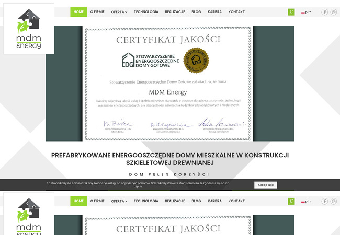
Task: Open KARIERA page in top navigation
Action: pyautogui.click(x=214, y=12)
